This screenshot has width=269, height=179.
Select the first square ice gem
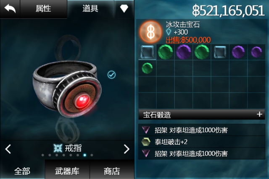click(147, 52)
